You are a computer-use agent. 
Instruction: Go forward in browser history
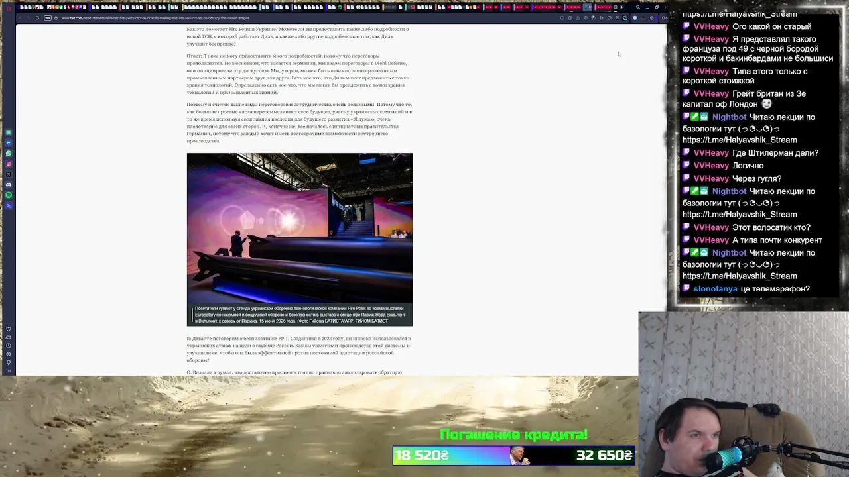tap(29, 18)
